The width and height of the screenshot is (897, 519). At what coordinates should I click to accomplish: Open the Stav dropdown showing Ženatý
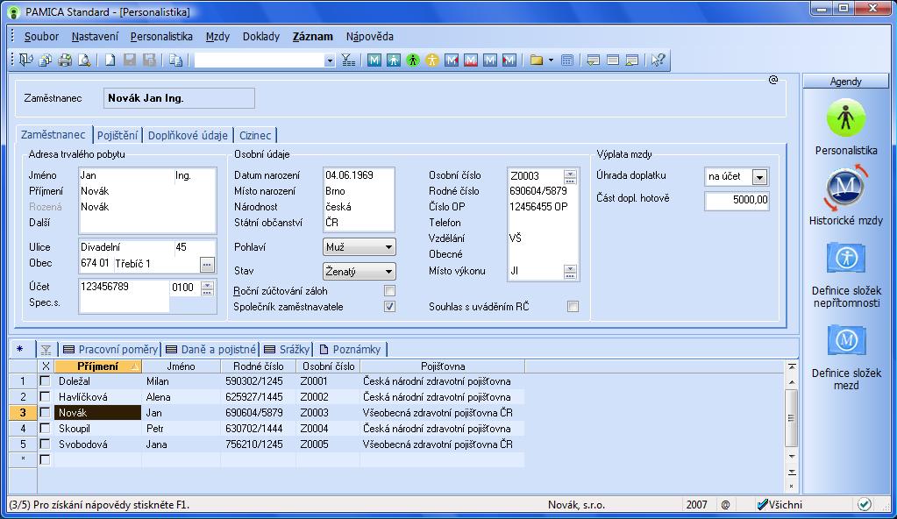point(388,272)
